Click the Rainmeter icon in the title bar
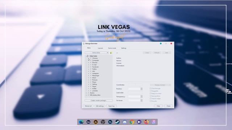 (x=84, y=44)
